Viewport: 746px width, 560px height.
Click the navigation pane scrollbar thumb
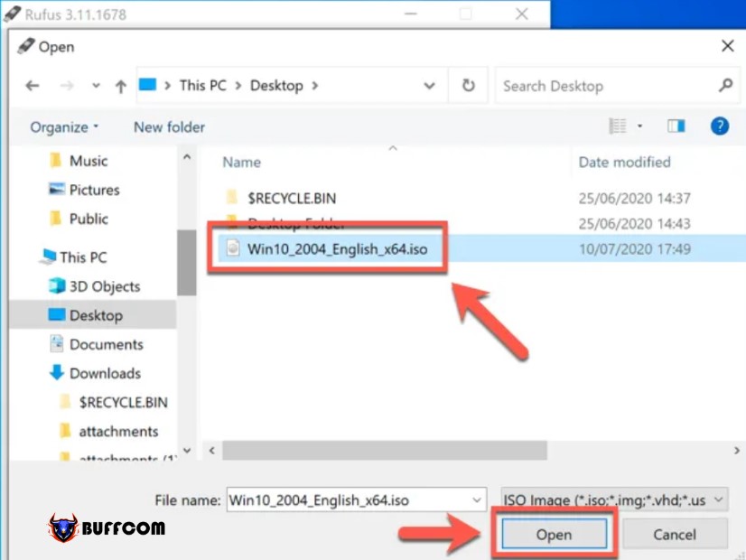click(187, 263)
